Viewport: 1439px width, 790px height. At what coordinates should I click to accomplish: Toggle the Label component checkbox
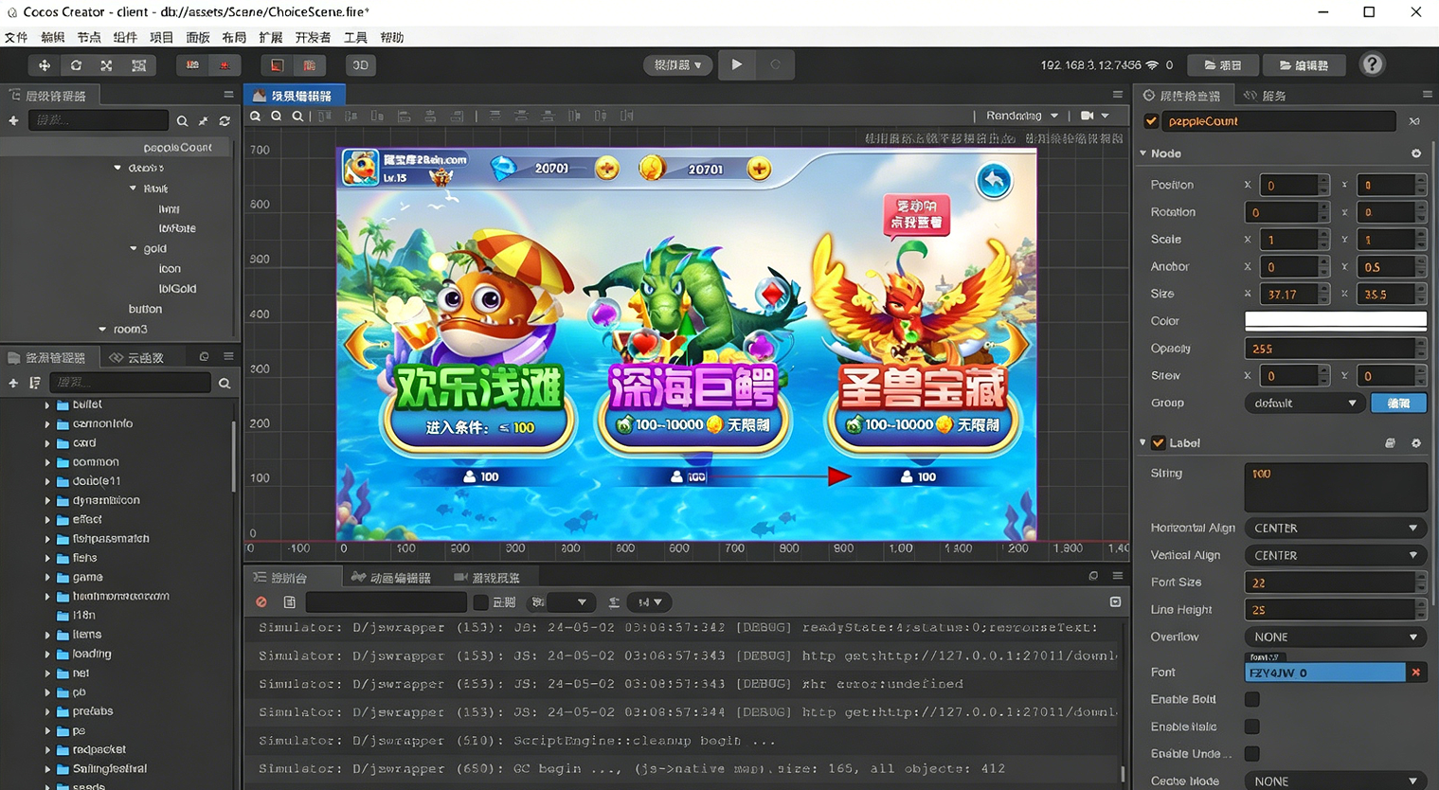[1158, 443]
